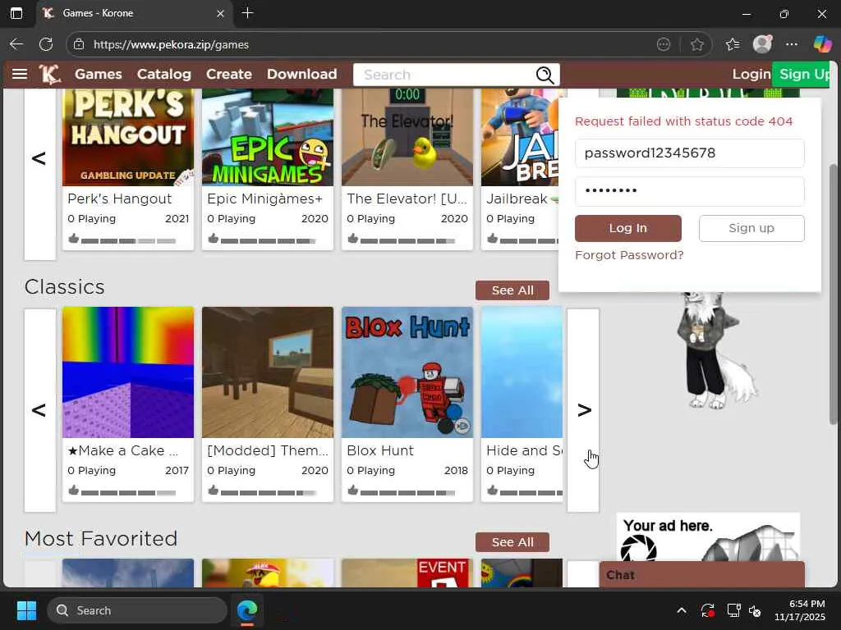The height and width of the screenshot is (630, 841).
Task: Open the Hide and Seek game thumbnail
Action: click(522, 372)
